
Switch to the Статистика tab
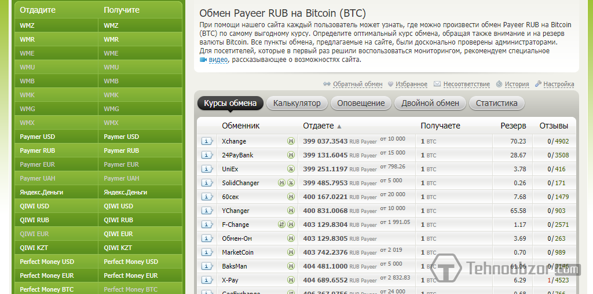tap(496, 103)
